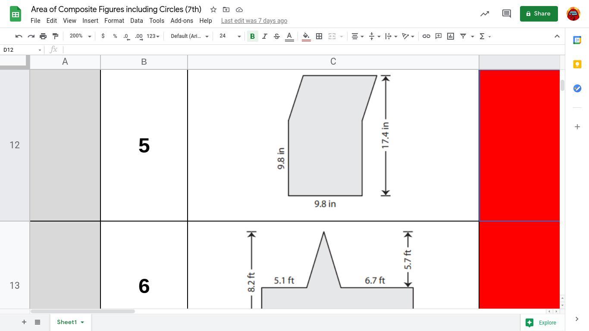Click the green Share button

pos(539,14)
